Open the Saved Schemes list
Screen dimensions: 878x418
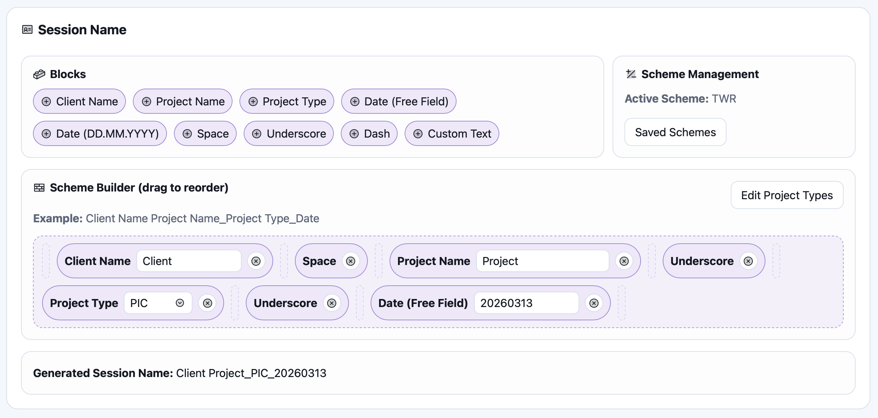click(675, 132)
